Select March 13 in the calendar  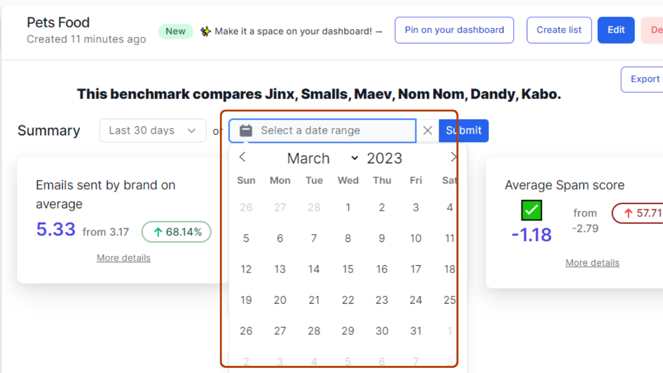point(280,269)
